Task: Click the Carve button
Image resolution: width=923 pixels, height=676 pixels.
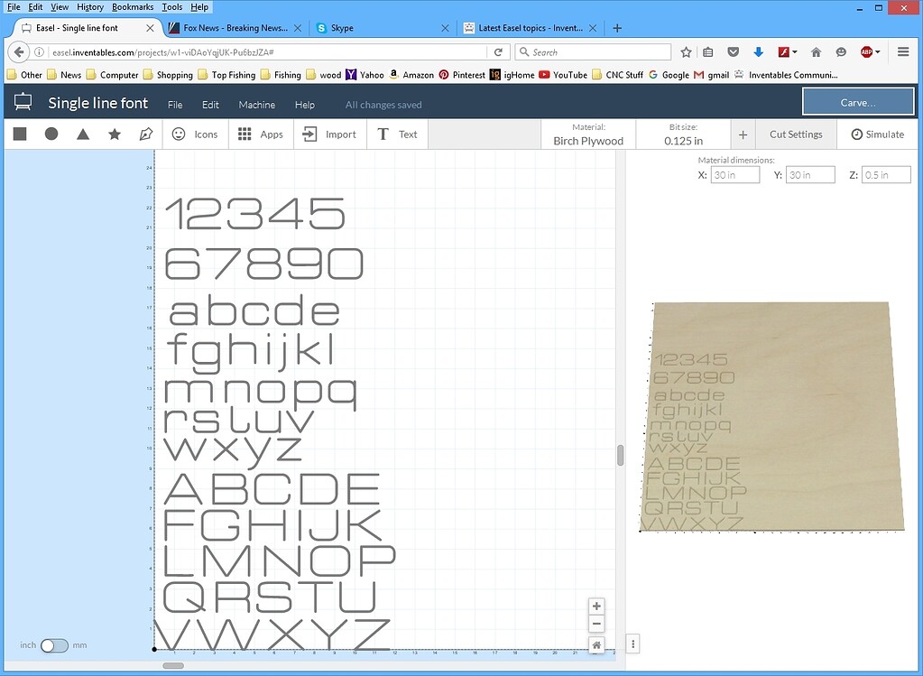Action: (857, 101)
